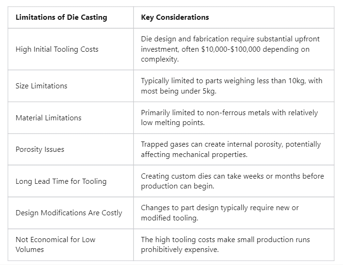Select the 'Material Limitations' cell
Screen dimensions: 343x267
click(x=48, y=118)
